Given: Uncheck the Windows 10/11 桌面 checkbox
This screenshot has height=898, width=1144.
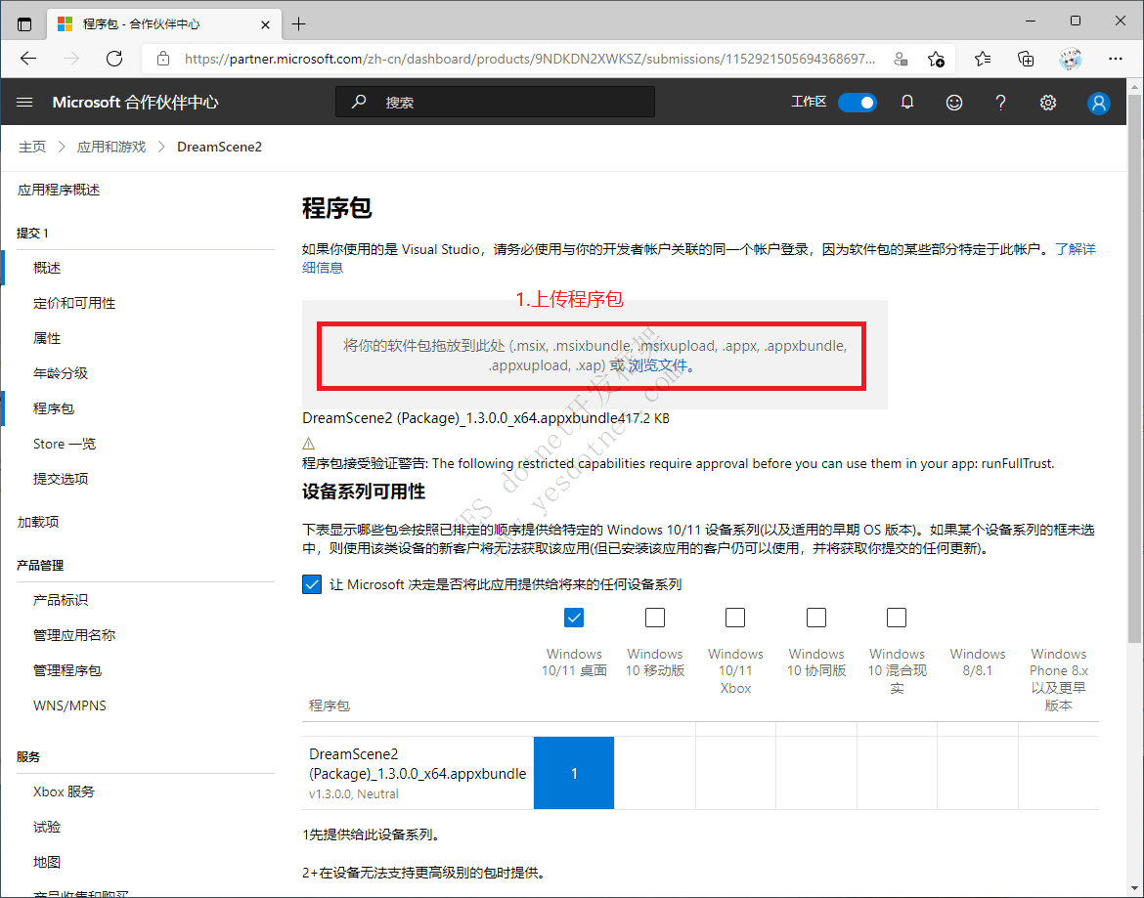Looking at the screenshot, I should [574, 618].
